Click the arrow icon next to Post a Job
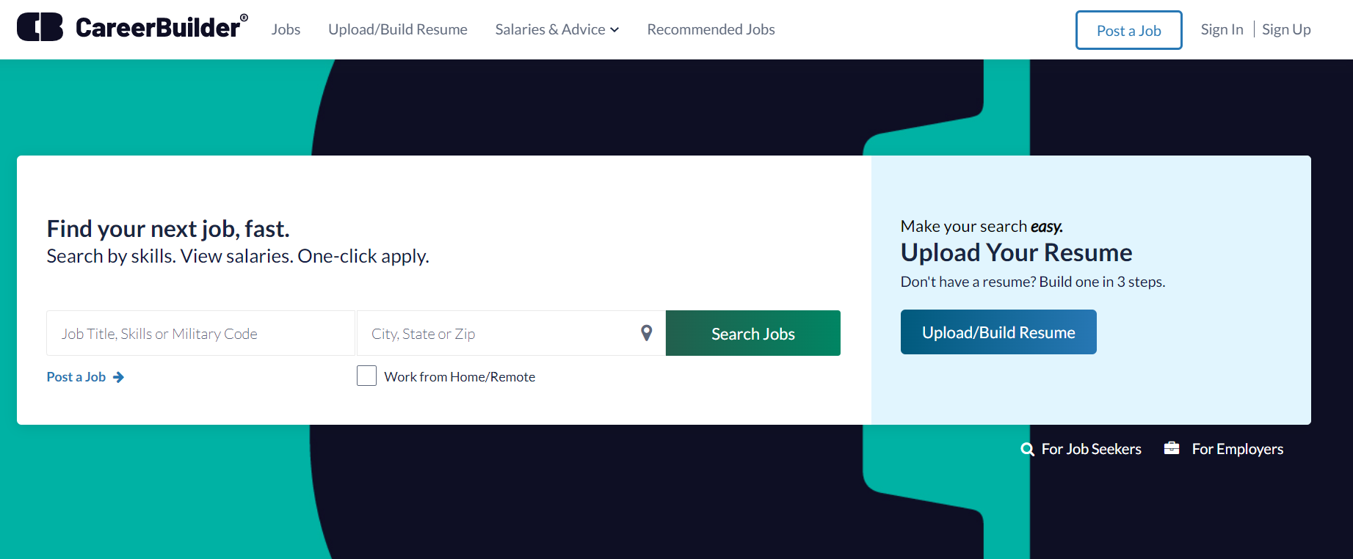 click(118, 377)
